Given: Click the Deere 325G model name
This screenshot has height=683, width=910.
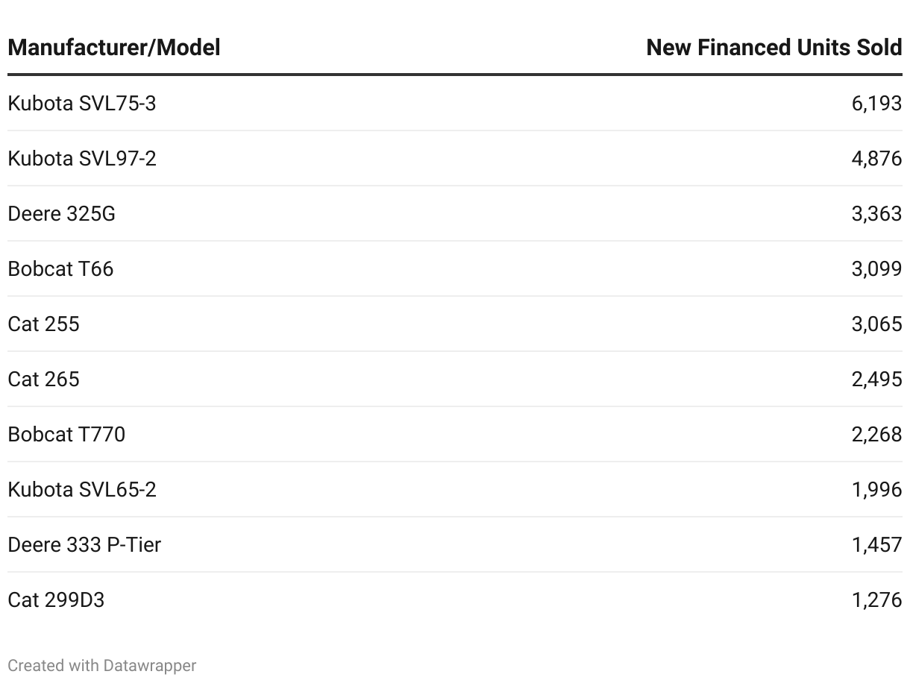Looking at the screenshot, I should pyautogui.click(x=62, y=214).
